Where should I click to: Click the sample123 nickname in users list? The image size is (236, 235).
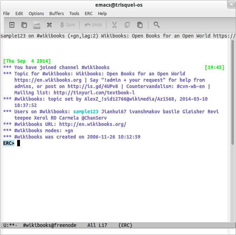[86, 112]
